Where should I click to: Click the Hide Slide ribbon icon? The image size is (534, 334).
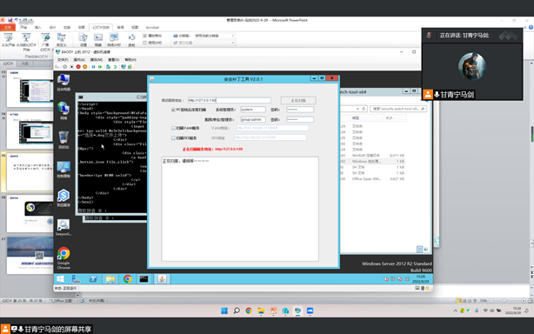click(x=98, y=40)
